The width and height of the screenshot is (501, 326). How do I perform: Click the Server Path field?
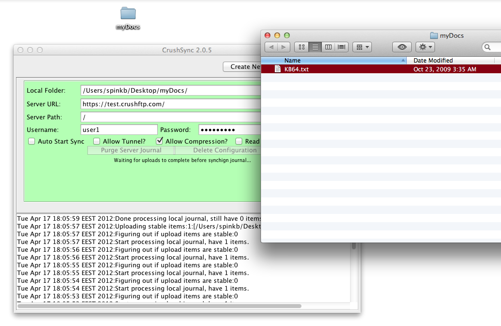[170, 117]
